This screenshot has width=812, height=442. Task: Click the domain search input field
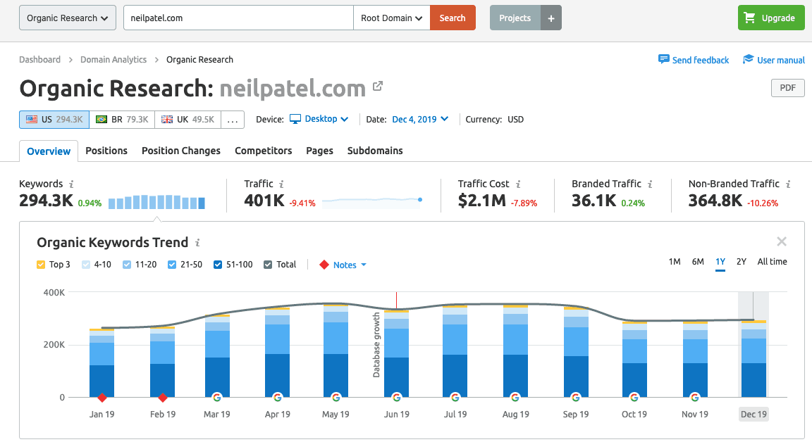point(238,18)
